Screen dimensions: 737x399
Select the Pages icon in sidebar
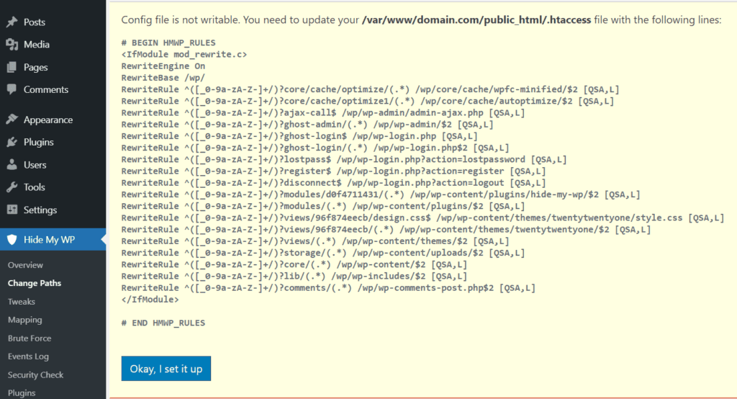click(12, 67)
